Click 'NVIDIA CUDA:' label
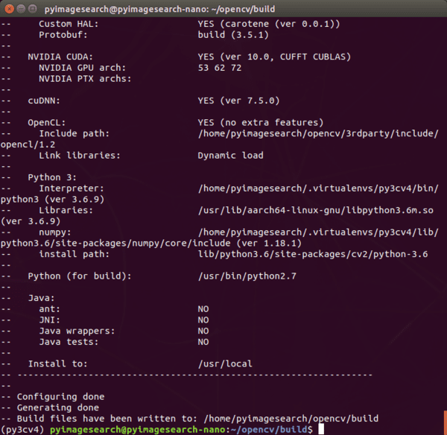This screenshot has height=435, width=447. point(60,57)
